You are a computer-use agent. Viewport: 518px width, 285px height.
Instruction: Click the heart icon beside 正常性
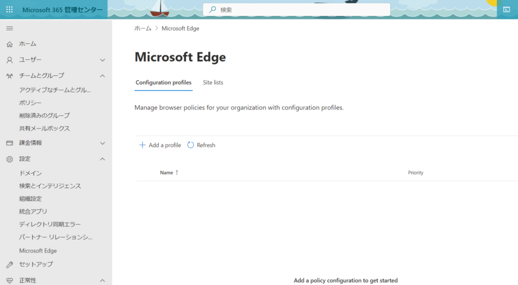tap(10, 281)
